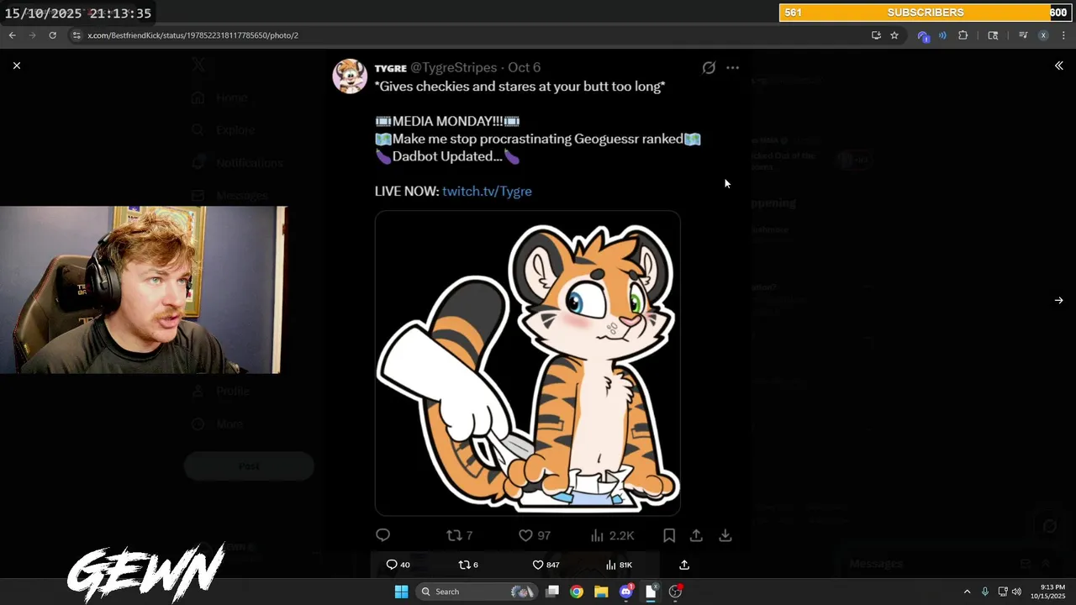The width and height of the screenshot is (1076, 605).
Task: Share the tweet with upload arrow icon
Action: [696, 535]
